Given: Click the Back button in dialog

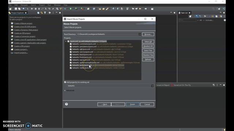Looking at the screenshot, I should click(104, 104).
